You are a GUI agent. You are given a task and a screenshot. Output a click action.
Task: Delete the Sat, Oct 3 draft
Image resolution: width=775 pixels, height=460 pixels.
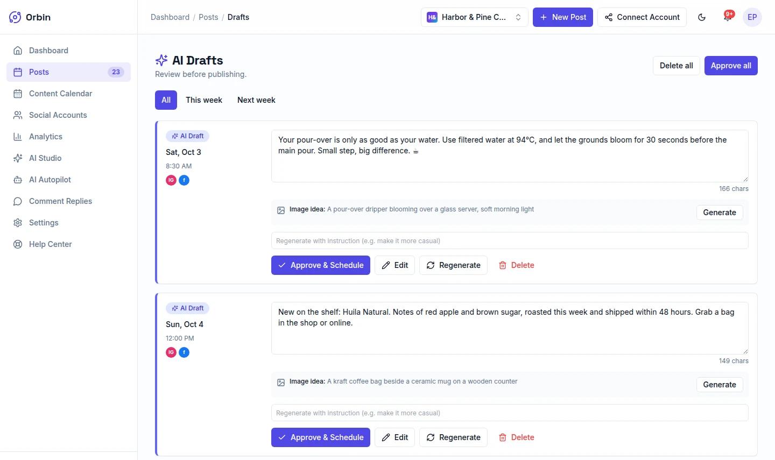pos(517,265)
